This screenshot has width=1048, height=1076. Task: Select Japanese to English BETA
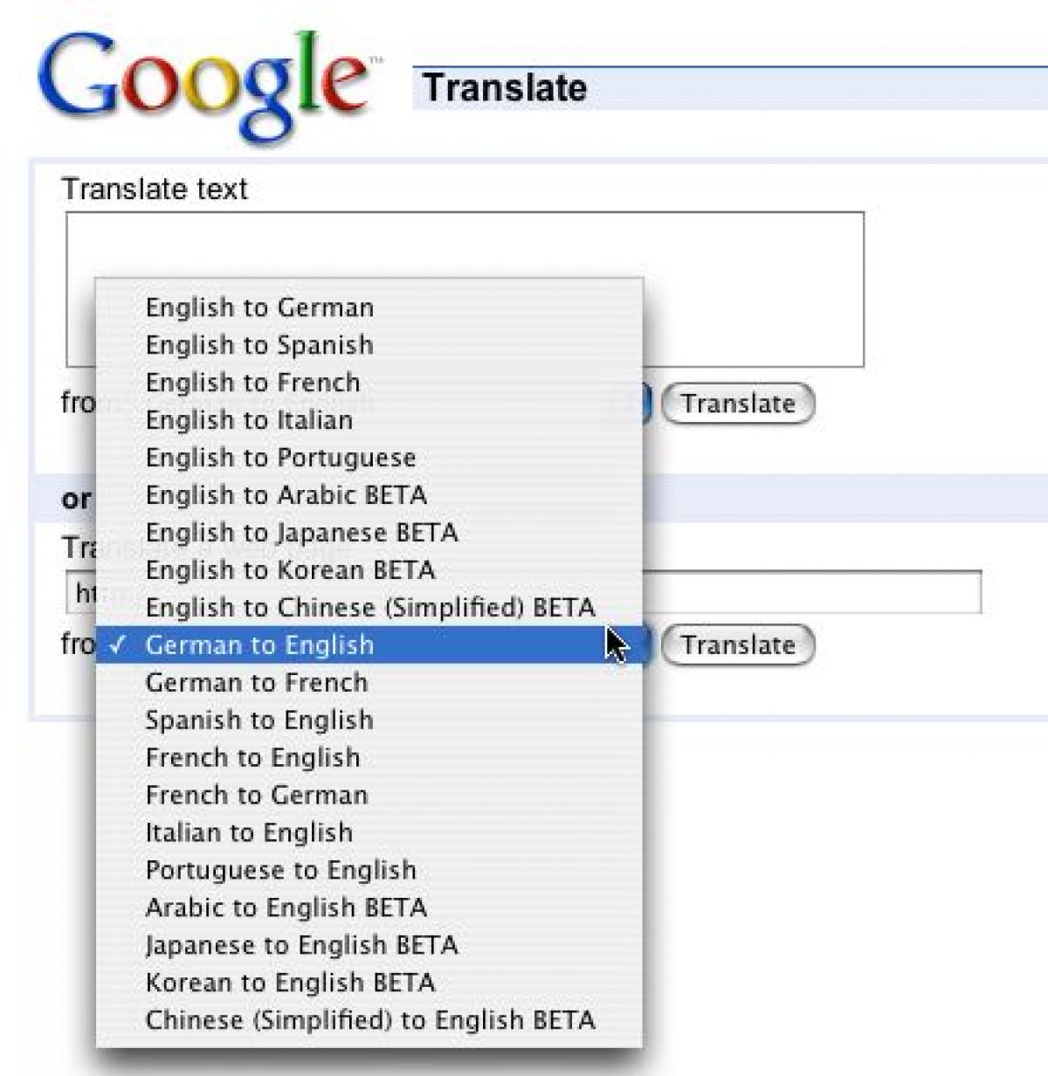pos(301,946)
